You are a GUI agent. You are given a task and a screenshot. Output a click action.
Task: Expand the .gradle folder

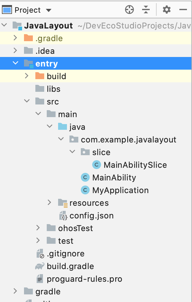[x=15, y=38]
